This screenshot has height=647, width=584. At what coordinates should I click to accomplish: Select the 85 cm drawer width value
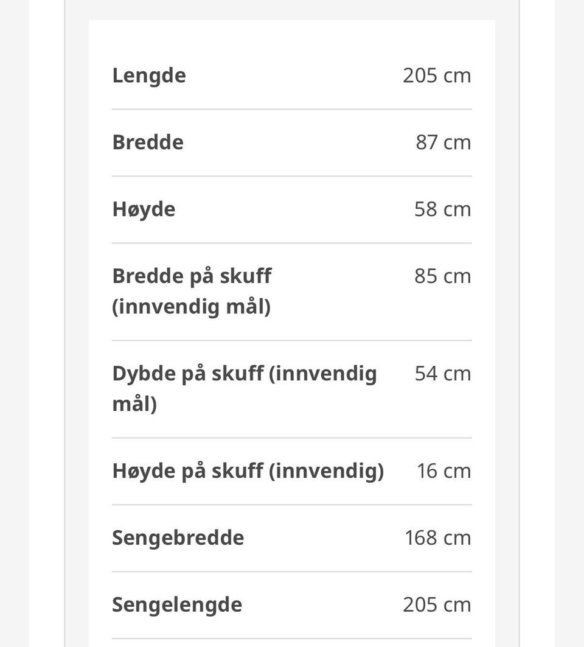442,276
